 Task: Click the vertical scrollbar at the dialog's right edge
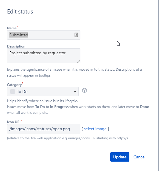159,86
